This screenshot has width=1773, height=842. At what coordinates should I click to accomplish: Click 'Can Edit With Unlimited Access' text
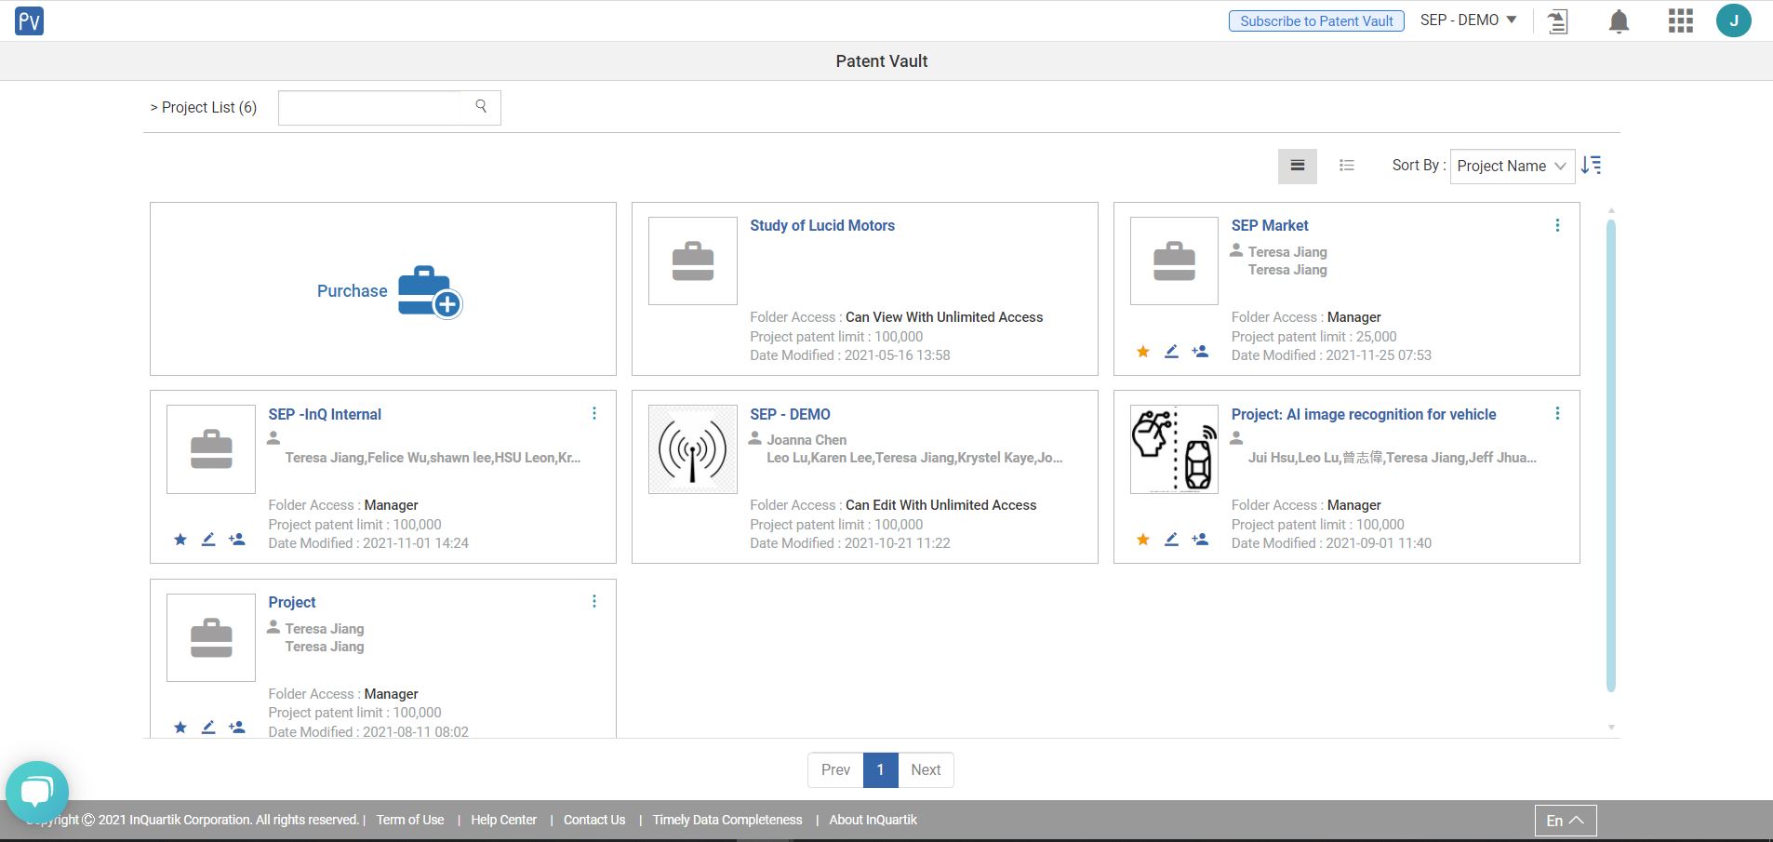(x=940, y=505)
